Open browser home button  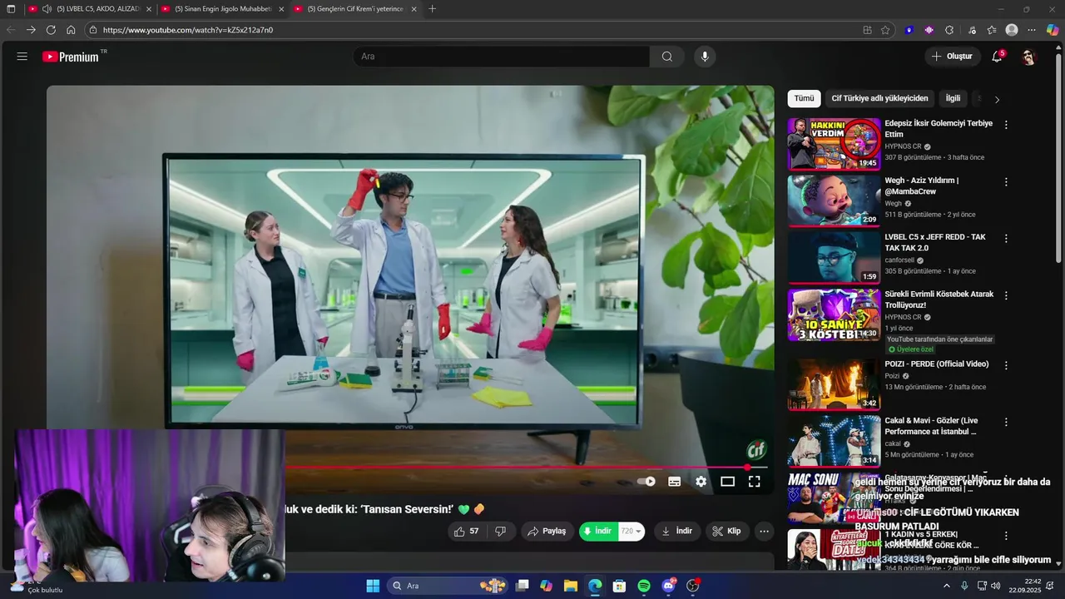(x=71, y=30)
